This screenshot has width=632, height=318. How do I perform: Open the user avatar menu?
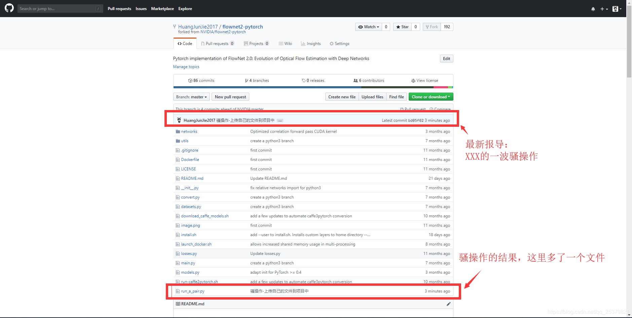pos(617,9)
